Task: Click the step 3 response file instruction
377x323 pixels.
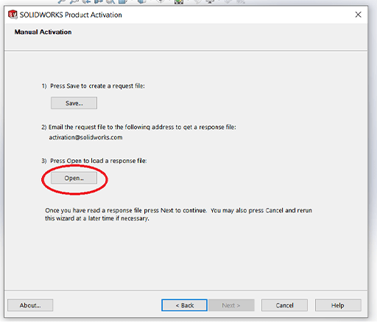Action: (94, 161)
